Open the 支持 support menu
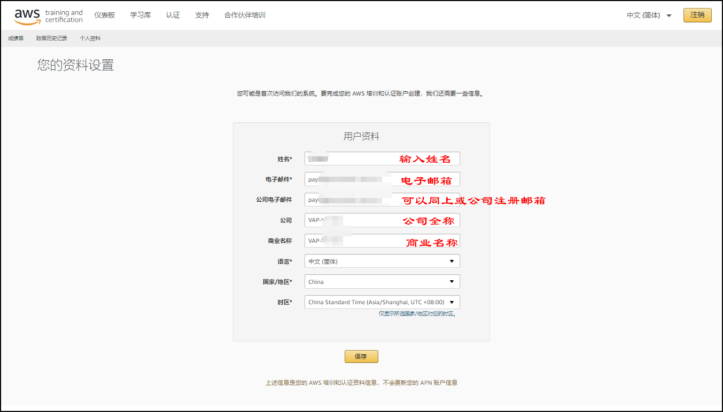Image resolution: width=723 pixels, height=412 pixels. 202,15
